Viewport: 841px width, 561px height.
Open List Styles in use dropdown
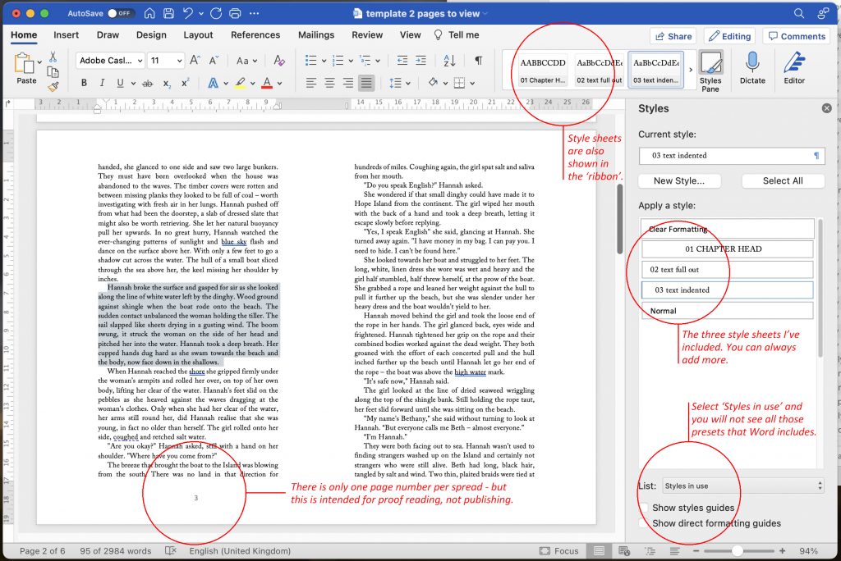pos(743,486)
